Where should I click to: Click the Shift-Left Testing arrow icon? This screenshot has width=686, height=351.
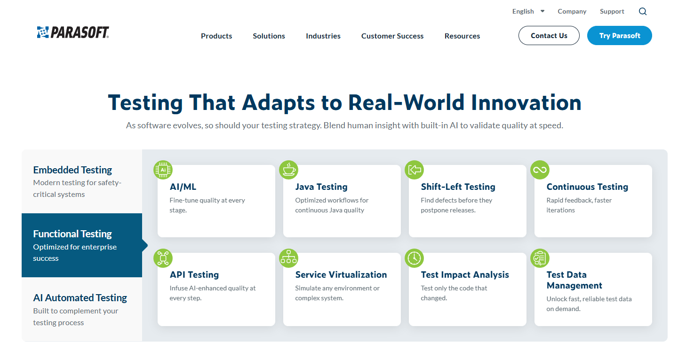(415, 170)
